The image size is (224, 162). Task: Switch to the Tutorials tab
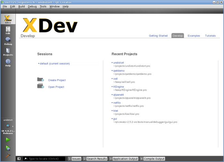(x=210, y=36)
